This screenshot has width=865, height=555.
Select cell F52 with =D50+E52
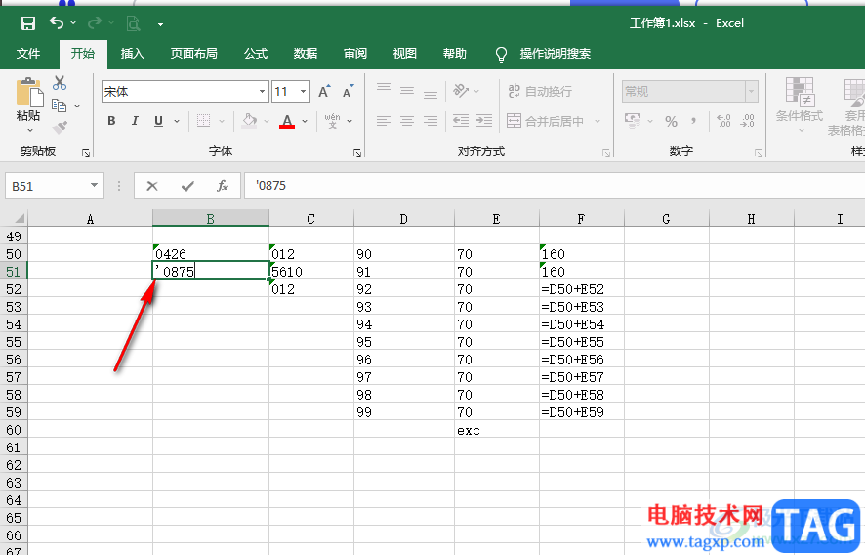coord(582,289)
